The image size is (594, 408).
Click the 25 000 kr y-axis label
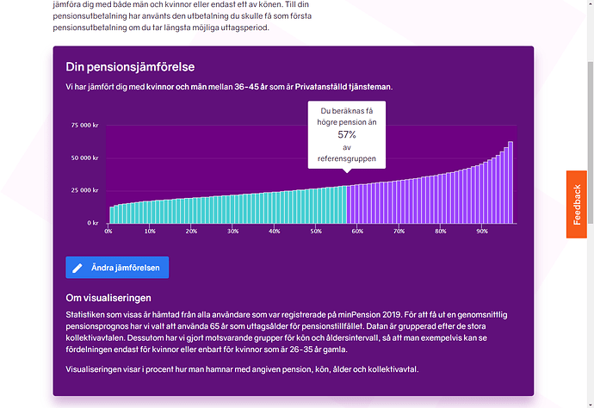click(x=84, y=190)
